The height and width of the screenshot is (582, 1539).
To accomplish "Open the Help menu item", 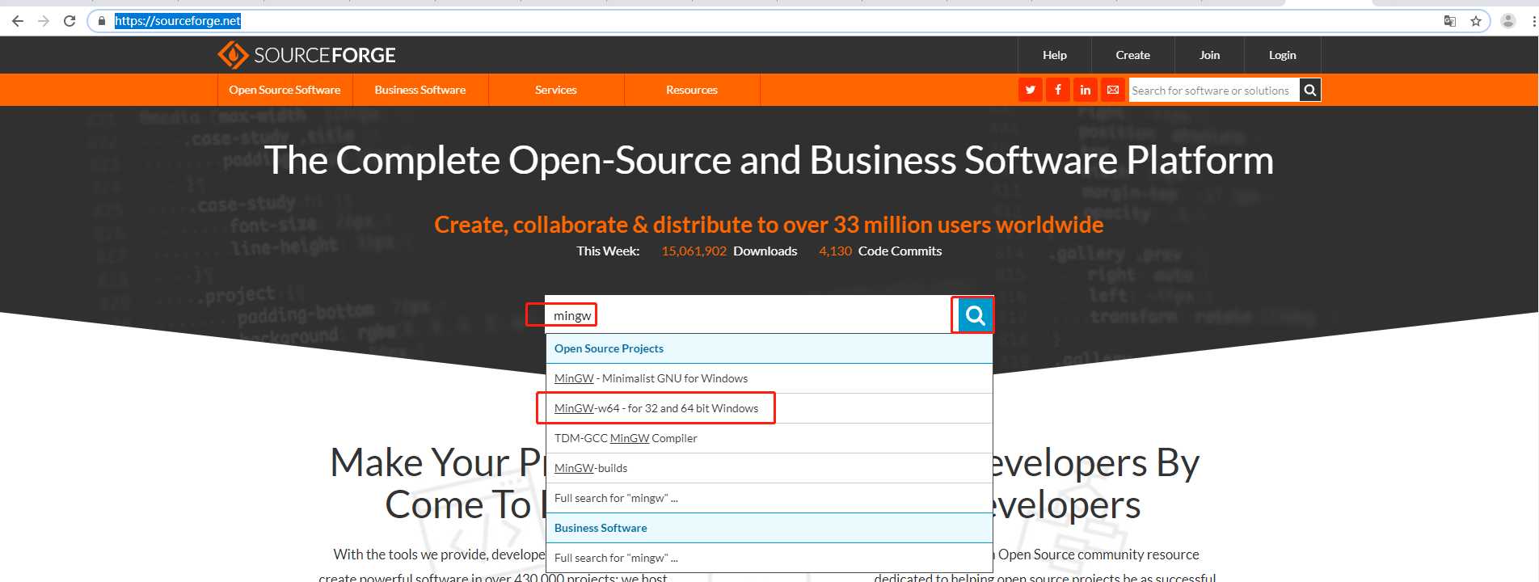I will tap(1054, 55).
